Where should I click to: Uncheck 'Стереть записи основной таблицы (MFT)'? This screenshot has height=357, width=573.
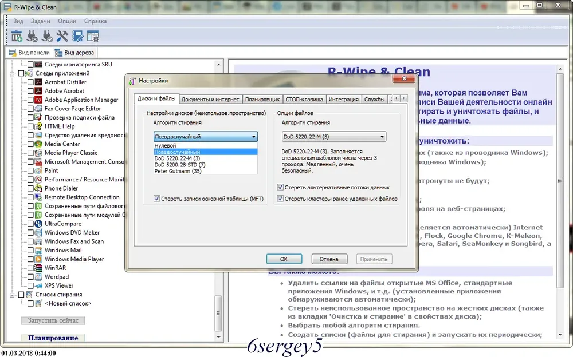(157, 199)
